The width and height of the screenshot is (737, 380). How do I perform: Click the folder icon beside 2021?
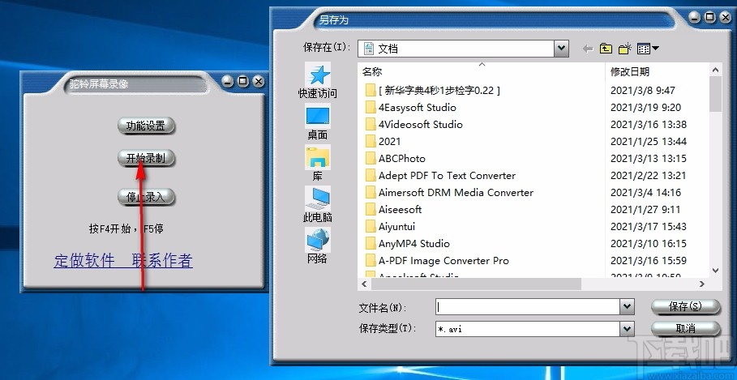[371, 141]
